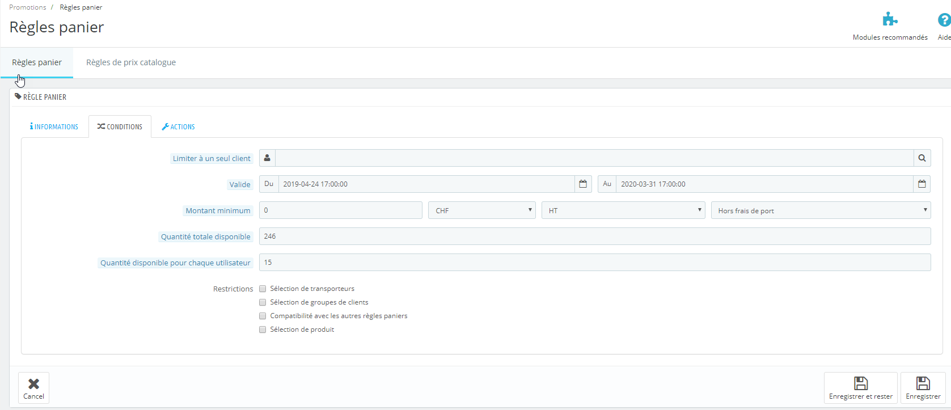951x410 pixels.
Task: Focus the single client search field
Action: 594,158
